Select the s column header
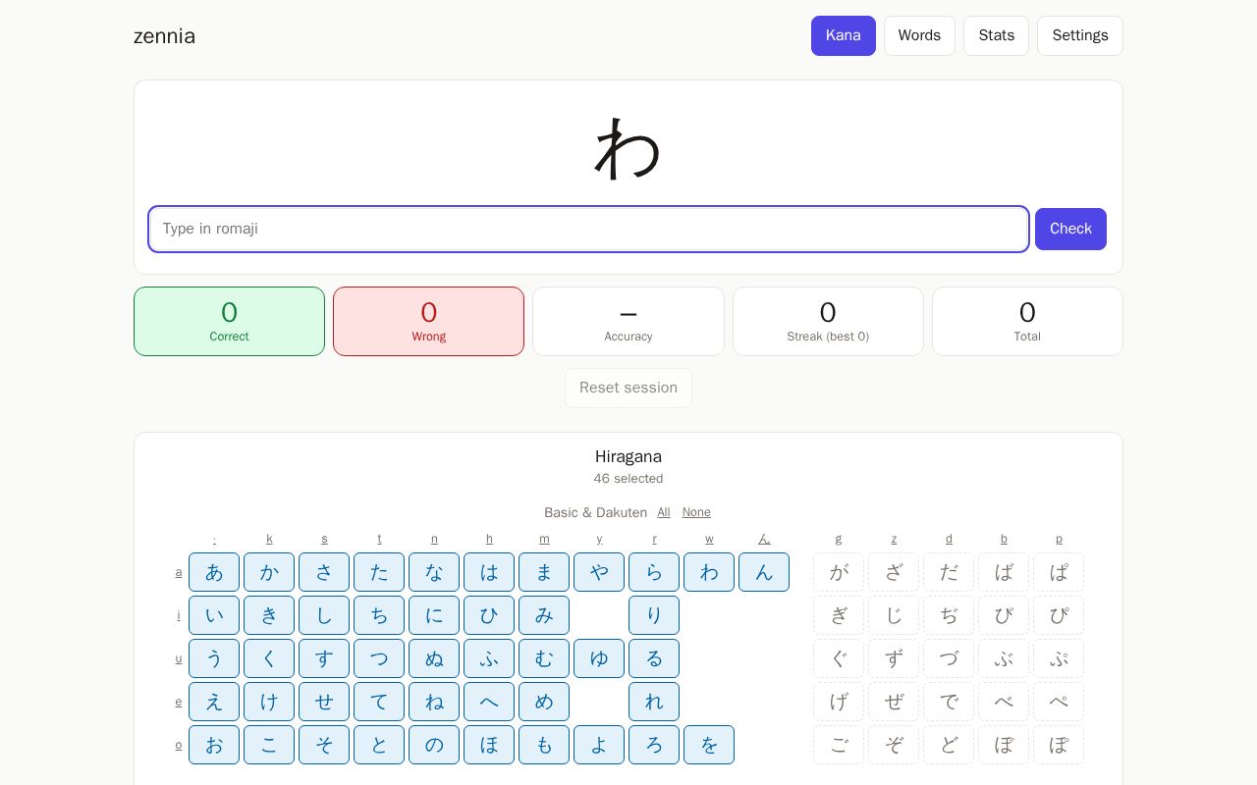 324,539
